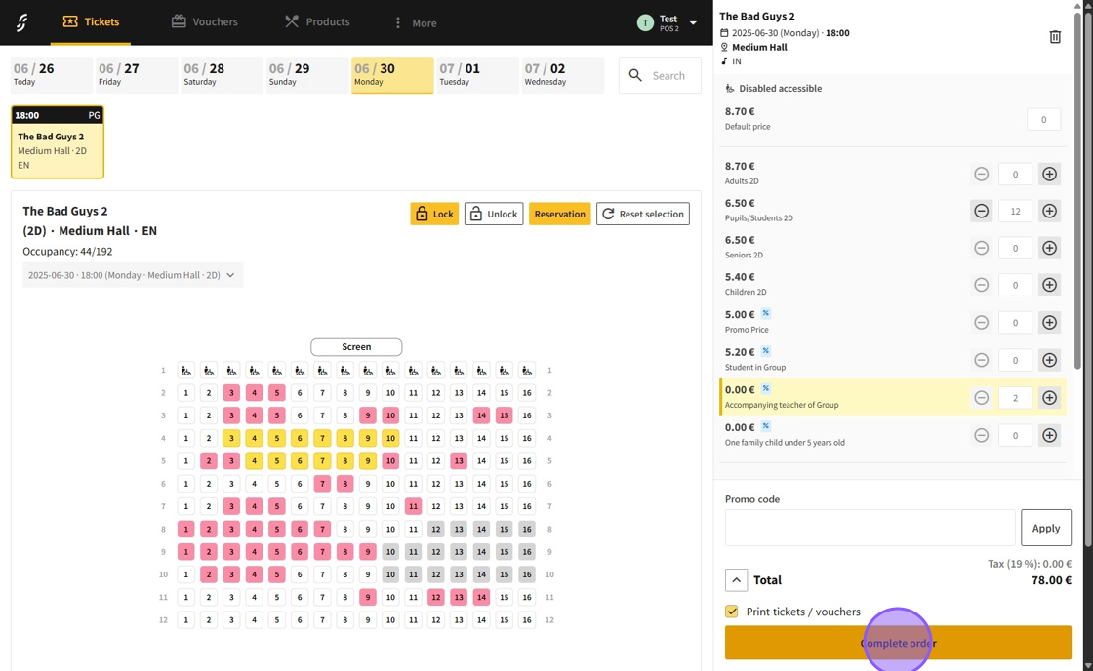Image resolution: width=1093 pixels, height=671 pixels.
Task: Click the trash icon to delete order
Action: [x=1055, y=37]
